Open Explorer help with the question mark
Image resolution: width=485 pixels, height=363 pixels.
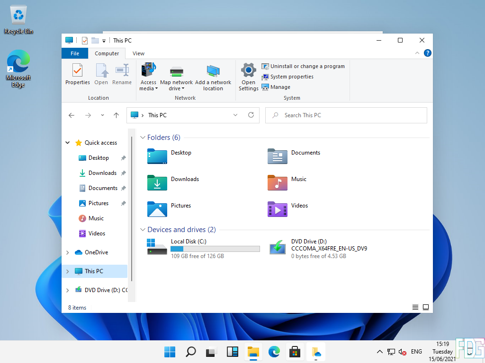428,53
